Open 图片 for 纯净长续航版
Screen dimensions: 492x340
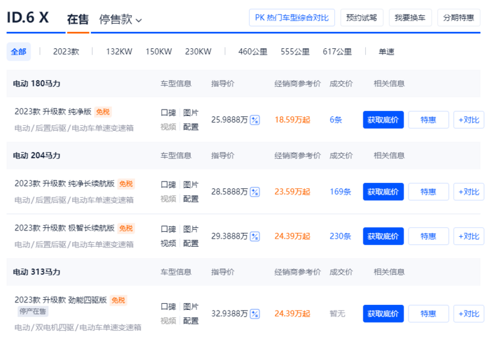(x=191, y=185)
